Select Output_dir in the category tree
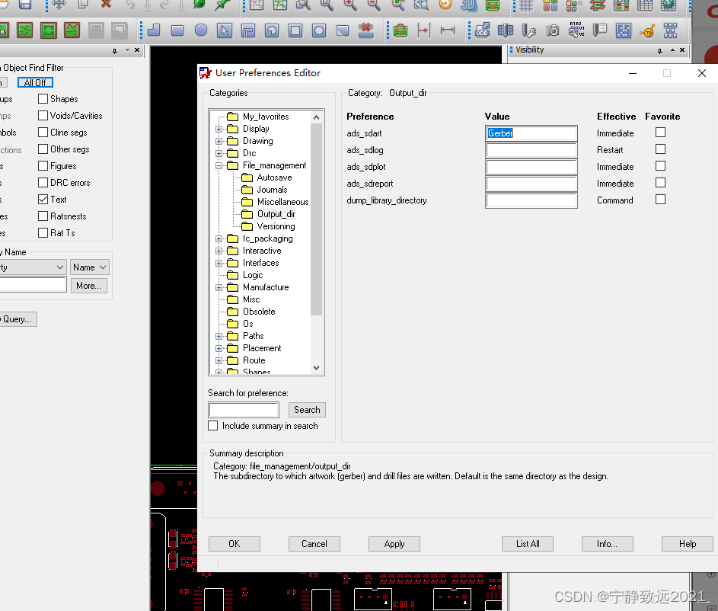Screen dimensions: 718x611 tap(276, 214)
